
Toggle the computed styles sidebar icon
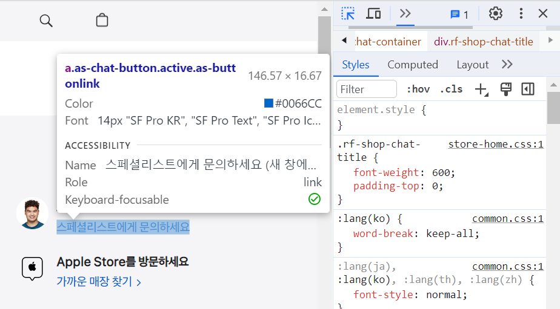[528, 89]
